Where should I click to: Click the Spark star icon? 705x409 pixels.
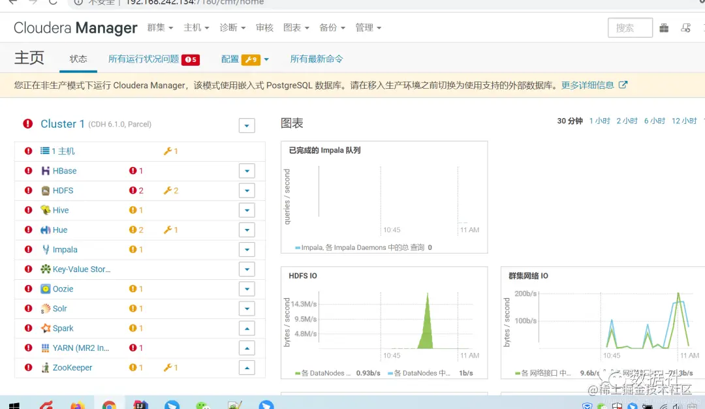pyautogui.click(x=46, y=328)
